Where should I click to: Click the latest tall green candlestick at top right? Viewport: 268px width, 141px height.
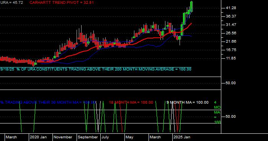coord(191,6)
